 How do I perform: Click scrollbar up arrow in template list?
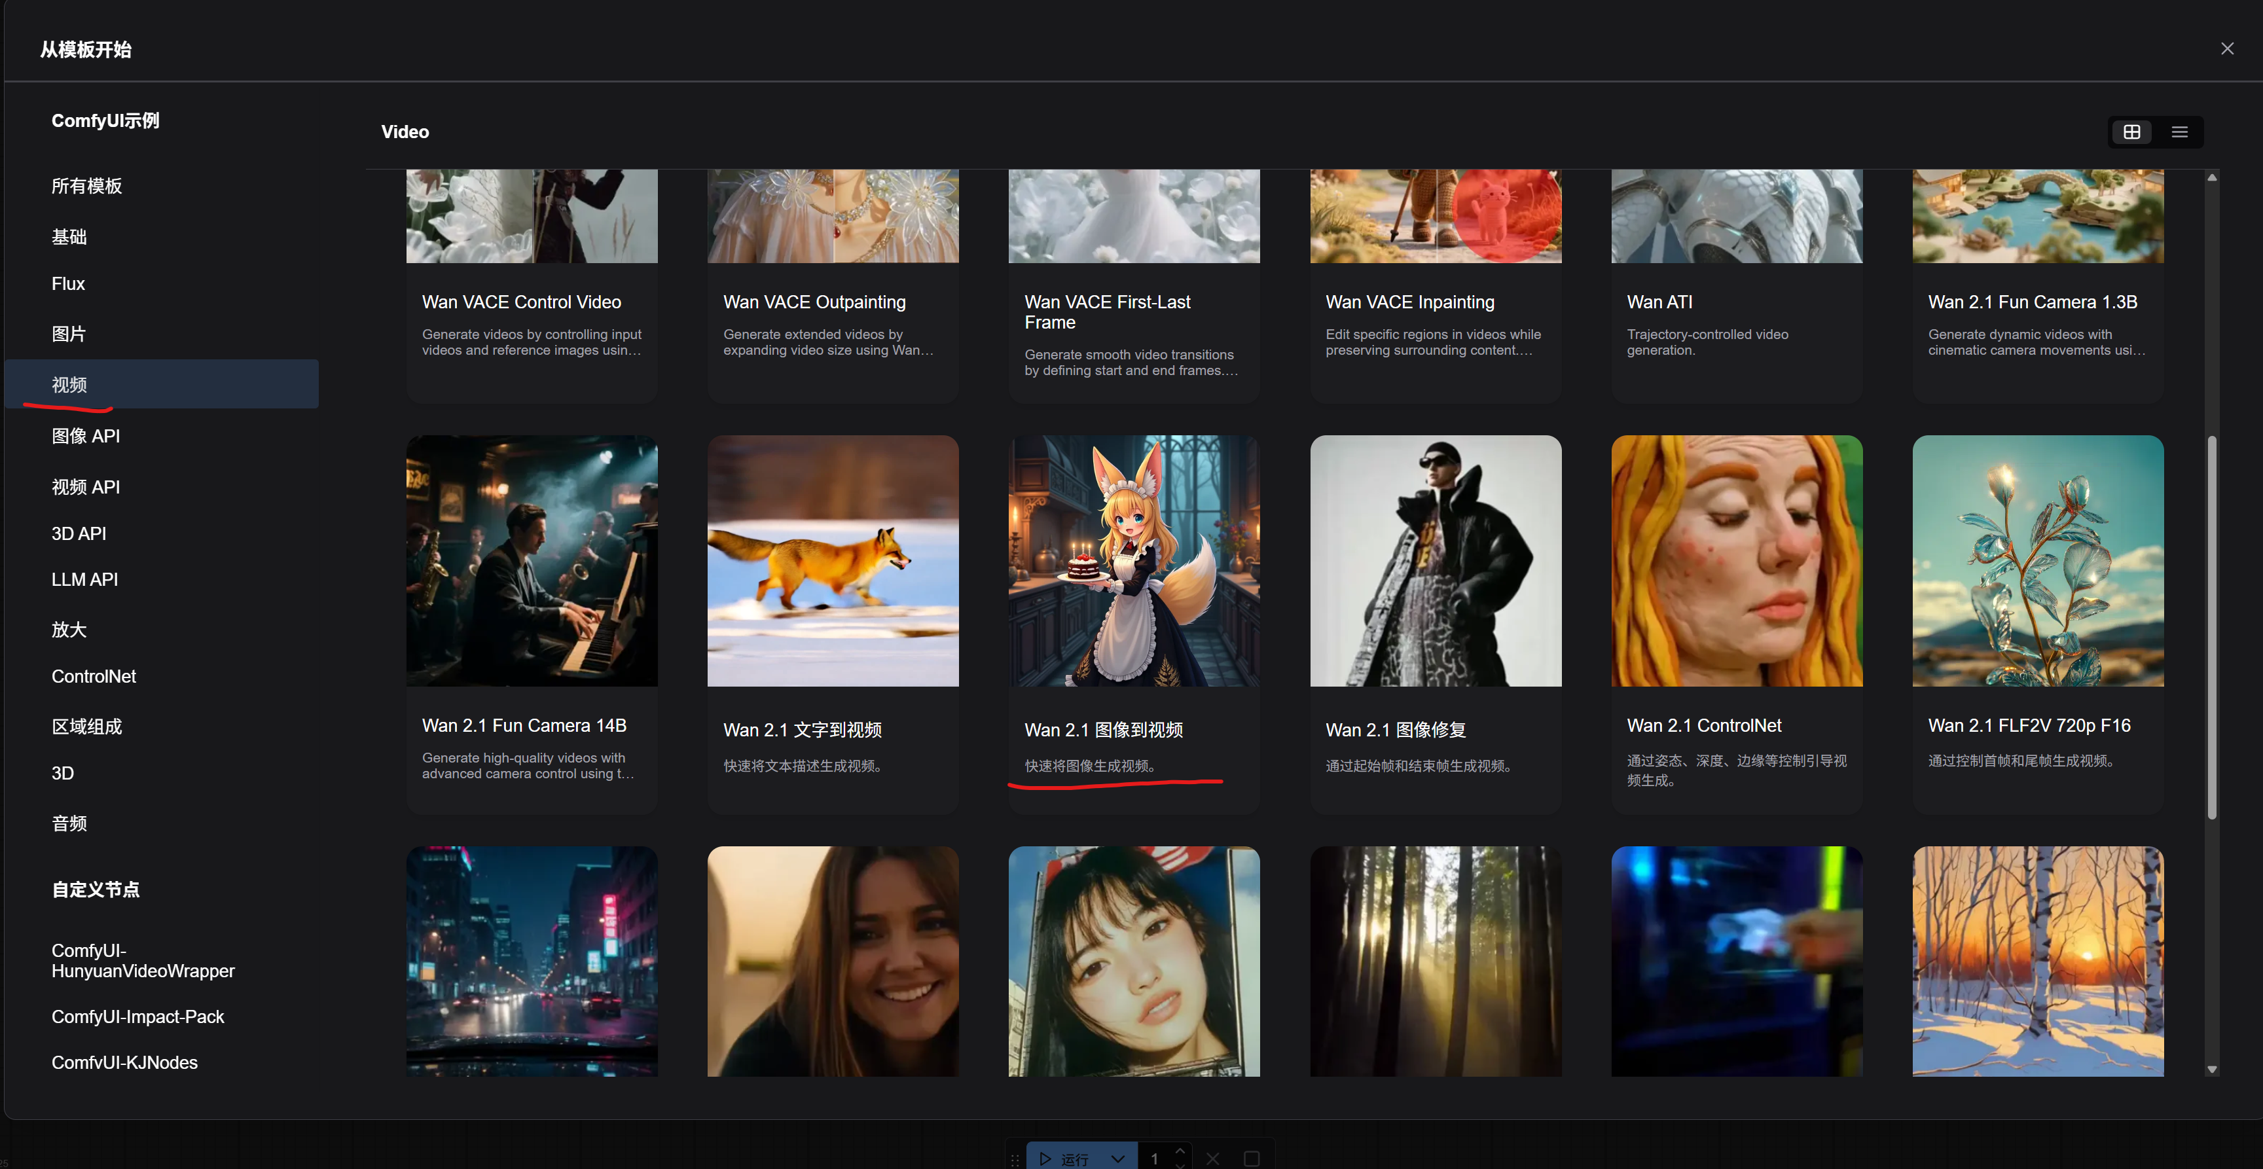pos(2211,178)
